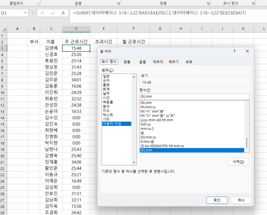Select 텍스트 category
267x215 pixels.
(117, 115)
